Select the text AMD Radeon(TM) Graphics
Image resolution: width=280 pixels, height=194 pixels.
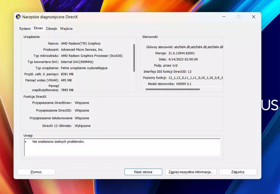pos(81,44)
